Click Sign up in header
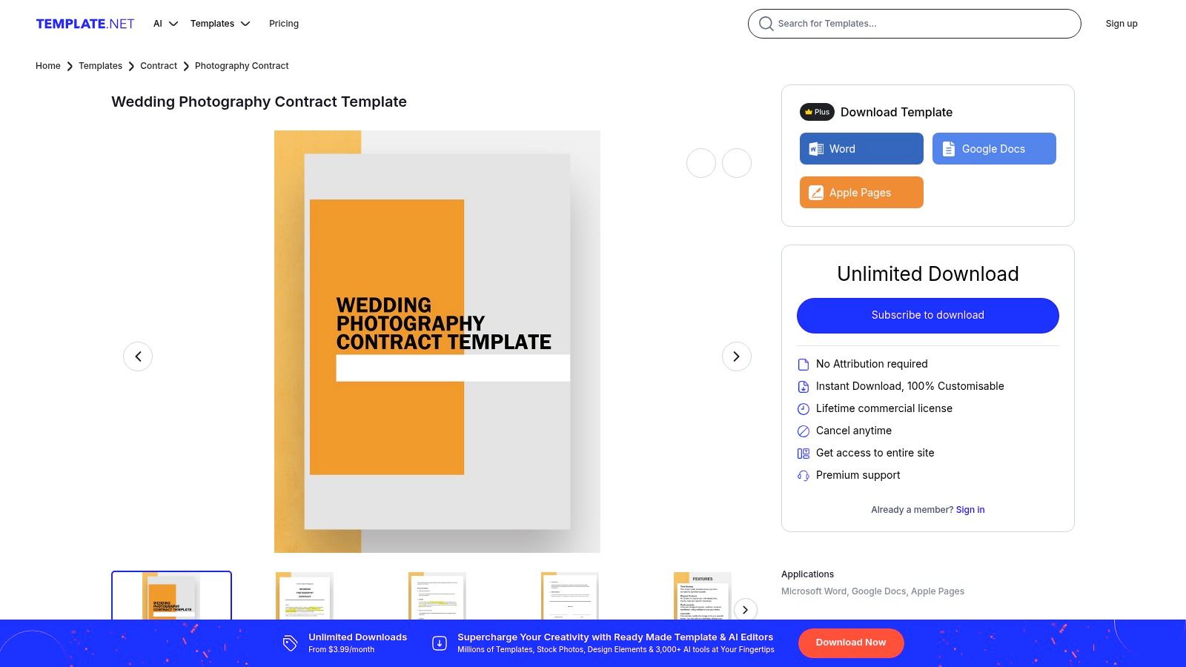 click(x=1121, y=24)
